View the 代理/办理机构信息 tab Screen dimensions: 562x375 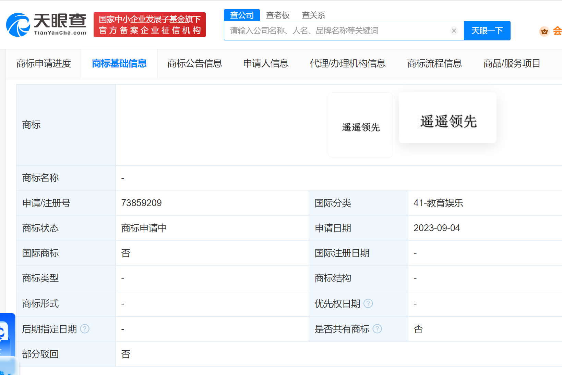(x=348, y=63)
